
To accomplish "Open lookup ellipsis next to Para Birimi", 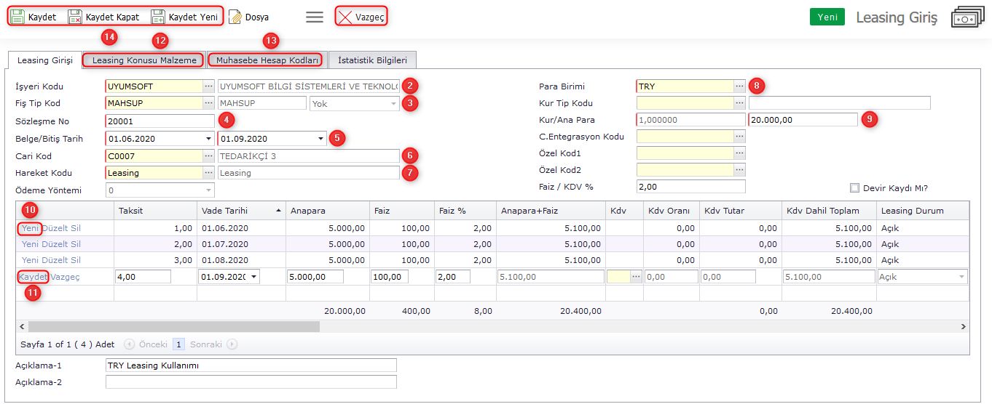I will [739, 86].
